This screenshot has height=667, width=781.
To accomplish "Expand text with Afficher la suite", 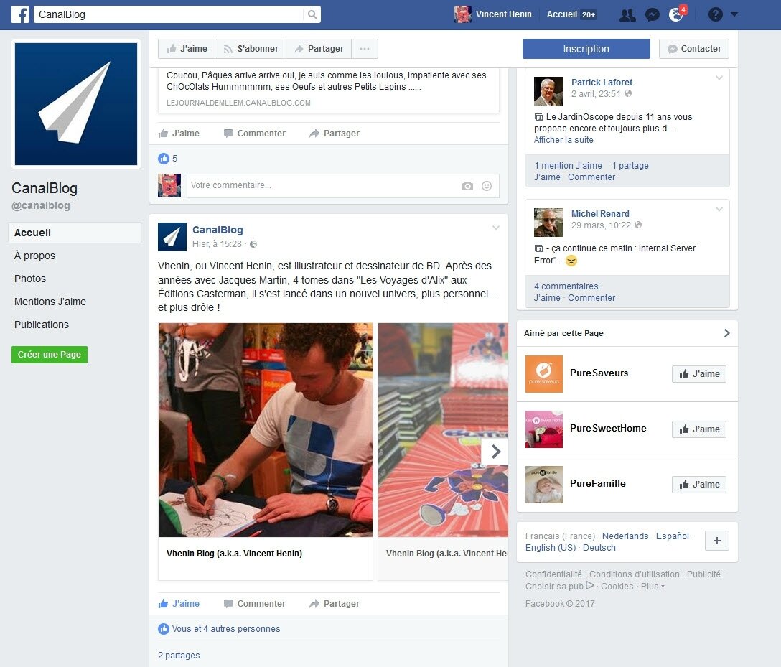I will point(563,140).
